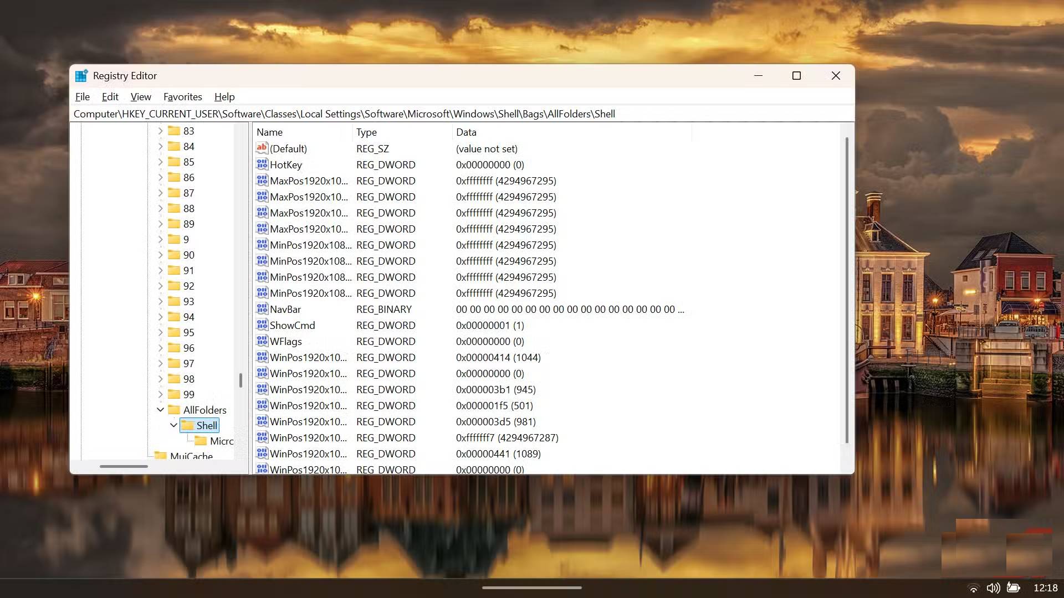Click the battery icon in the system tray
This screenshot has width=1064, height=598.
(1013, 588)
